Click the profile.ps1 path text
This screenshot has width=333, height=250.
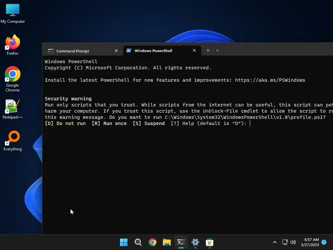(x=244, y=117)
